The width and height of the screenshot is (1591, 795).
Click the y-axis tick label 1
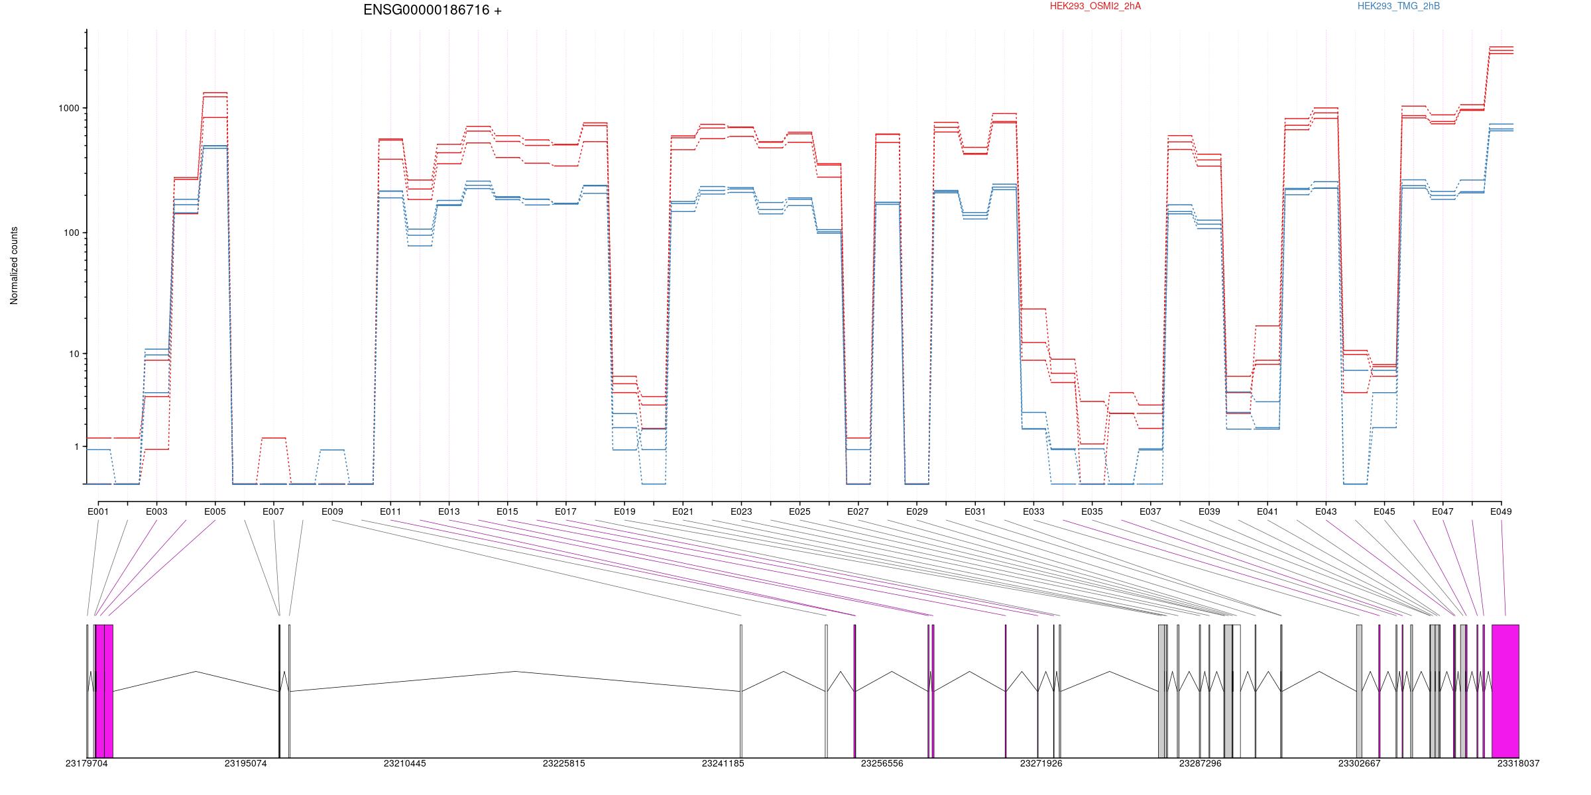(x=77, y=447)
